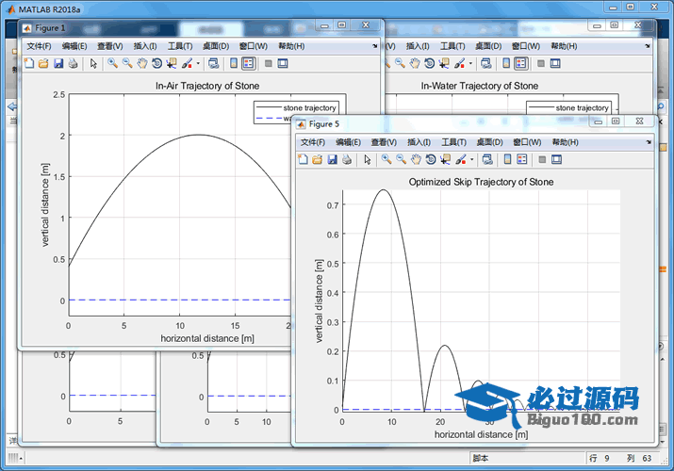
Task: Select Data Cursor tool in Figure 5 toolbar
Action: click(x=445, y=160)
